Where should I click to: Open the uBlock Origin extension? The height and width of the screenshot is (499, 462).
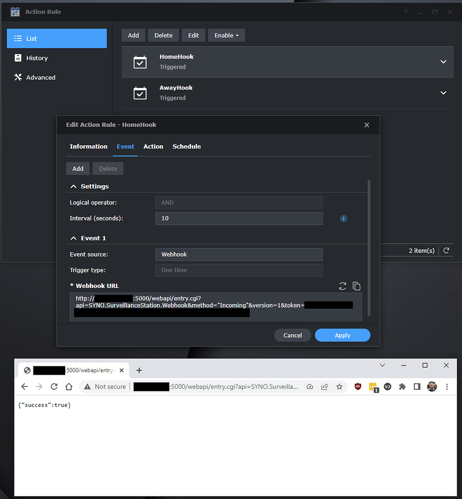358,386
